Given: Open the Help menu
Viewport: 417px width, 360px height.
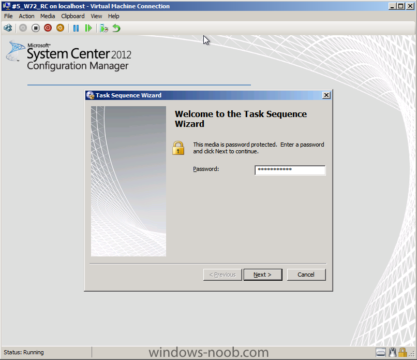Looking at the screenshot, I should [x=113, y=16].
